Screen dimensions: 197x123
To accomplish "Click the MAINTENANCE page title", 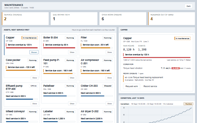I will [x=14, y=5].
